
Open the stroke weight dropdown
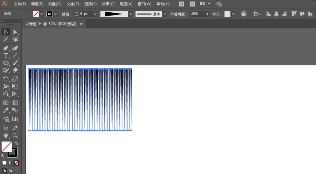95,14
